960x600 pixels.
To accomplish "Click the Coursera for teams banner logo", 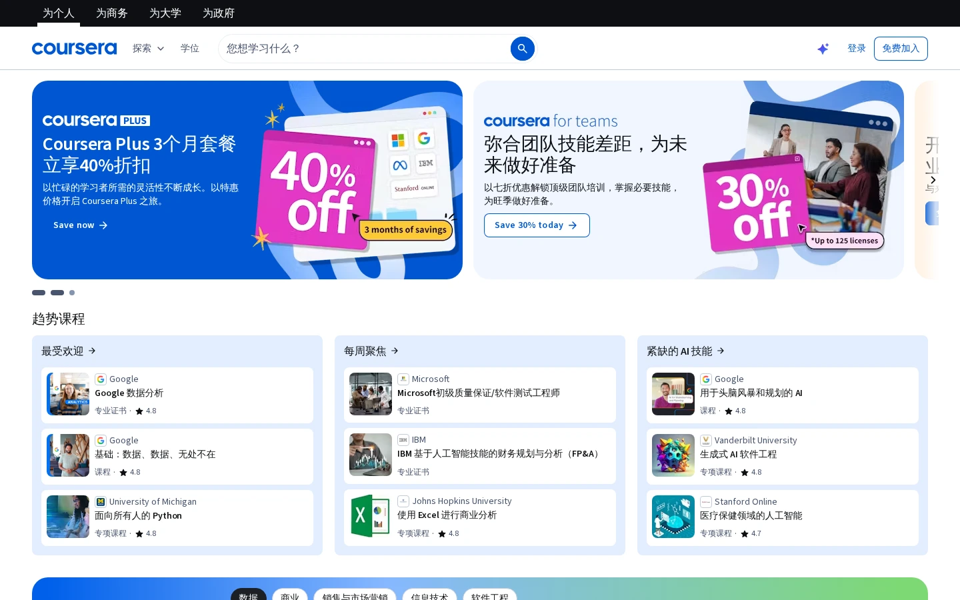I will tap(551, 121).
